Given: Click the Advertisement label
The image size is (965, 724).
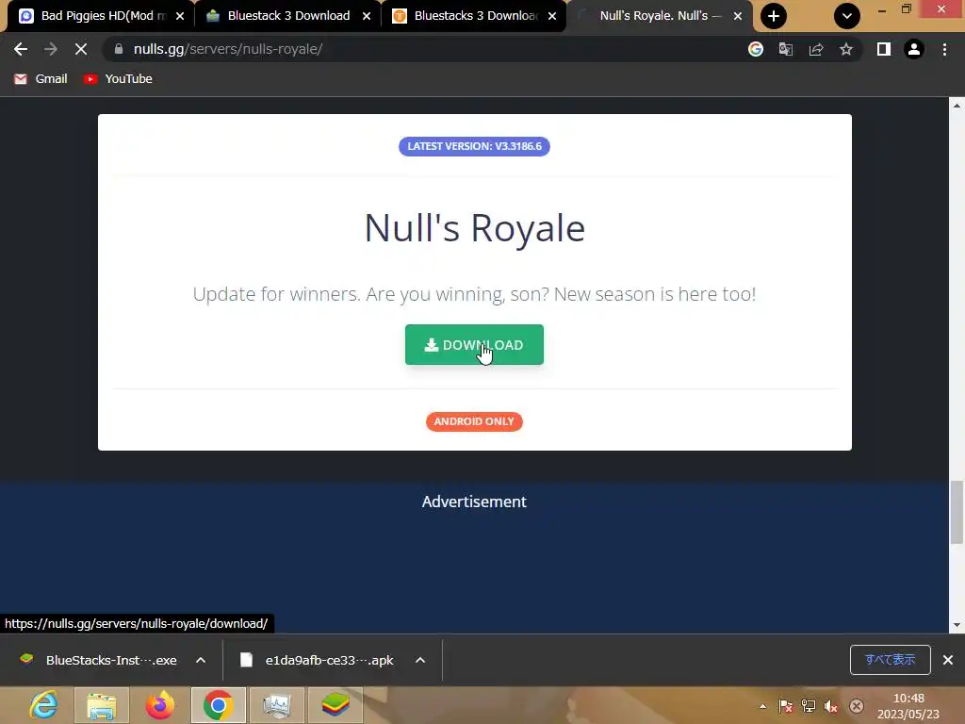Looking at the screenshot, I should click(x=474, y=502).
